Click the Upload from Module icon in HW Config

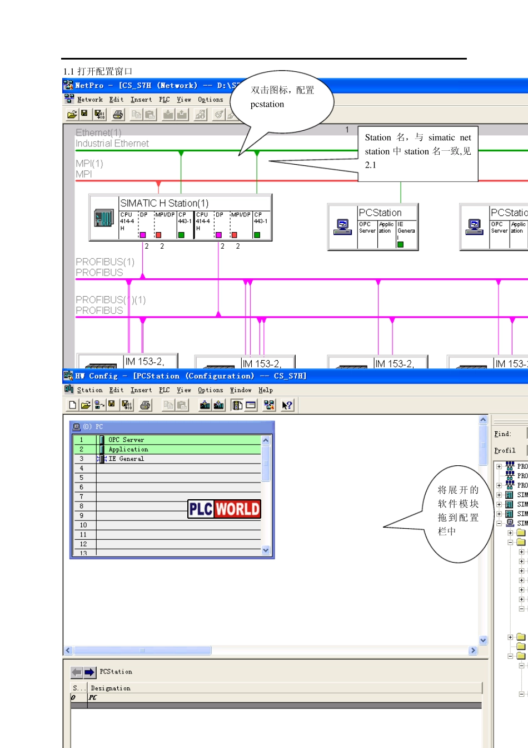coord(218,405)
